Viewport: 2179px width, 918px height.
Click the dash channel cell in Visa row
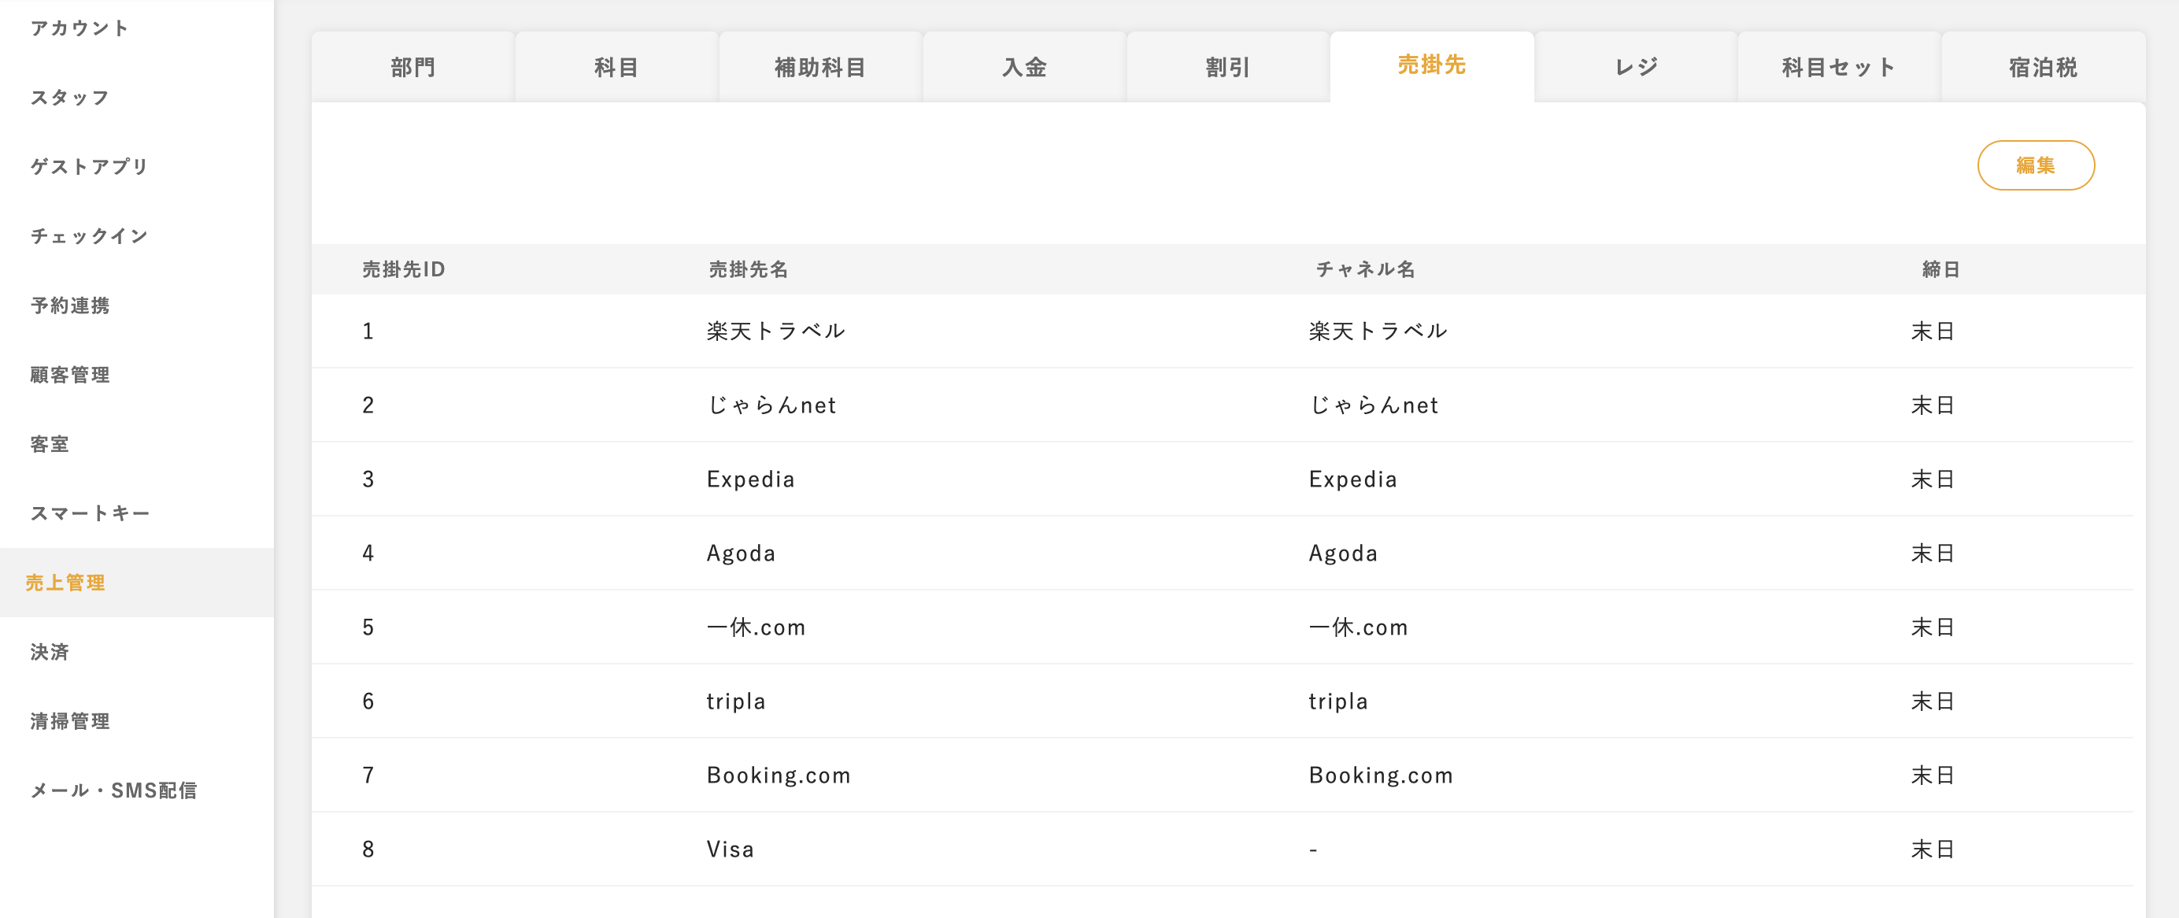click(x=1313, y=850)
